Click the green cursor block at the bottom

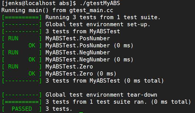[81, 112]
